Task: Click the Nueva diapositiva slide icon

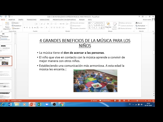Action: pos(7,24)
